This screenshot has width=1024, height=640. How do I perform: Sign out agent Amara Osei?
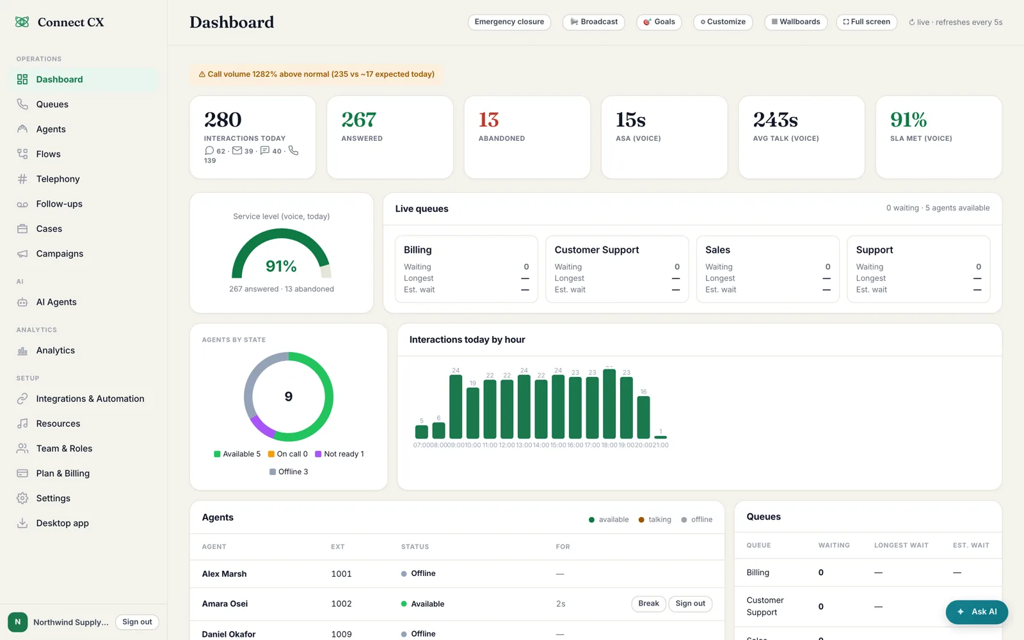(x=691, y=604)
